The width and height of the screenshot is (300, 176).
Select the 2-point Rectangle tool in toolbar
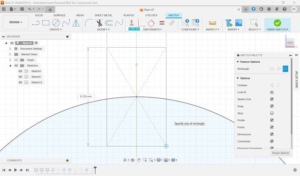coord(46,23)
